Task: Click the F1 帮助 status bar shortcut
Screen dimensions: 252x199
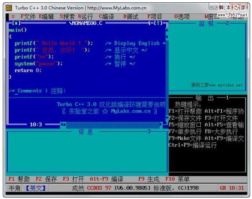Action: click(19, 179)
